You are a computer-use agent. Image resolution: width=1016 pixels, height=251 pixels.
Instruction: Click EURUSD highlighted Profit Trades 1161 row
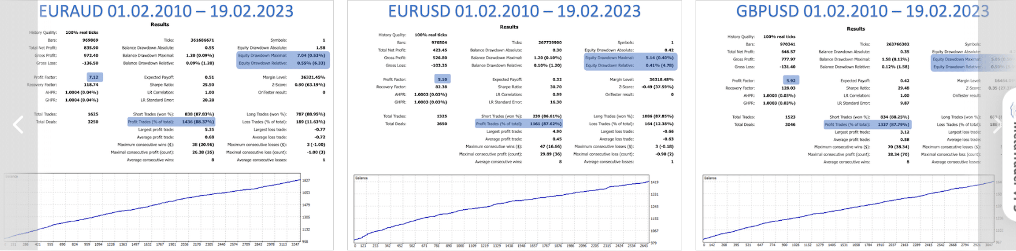519,124
